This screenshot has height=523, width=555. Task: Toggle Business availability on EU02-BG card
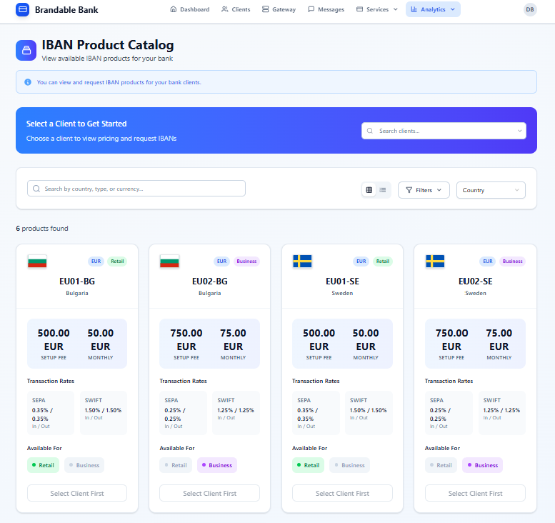pos(216,465)
